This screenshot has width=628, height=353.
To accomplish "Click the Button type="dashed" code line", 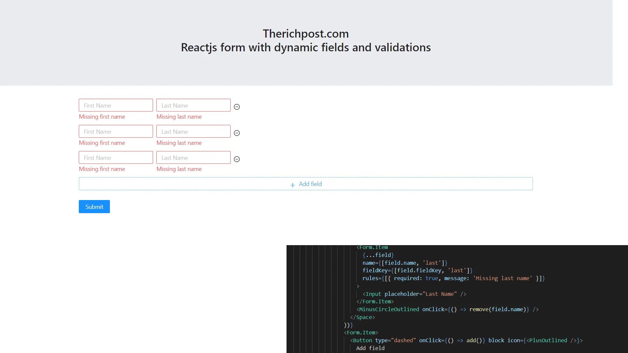I will point(466,340).
